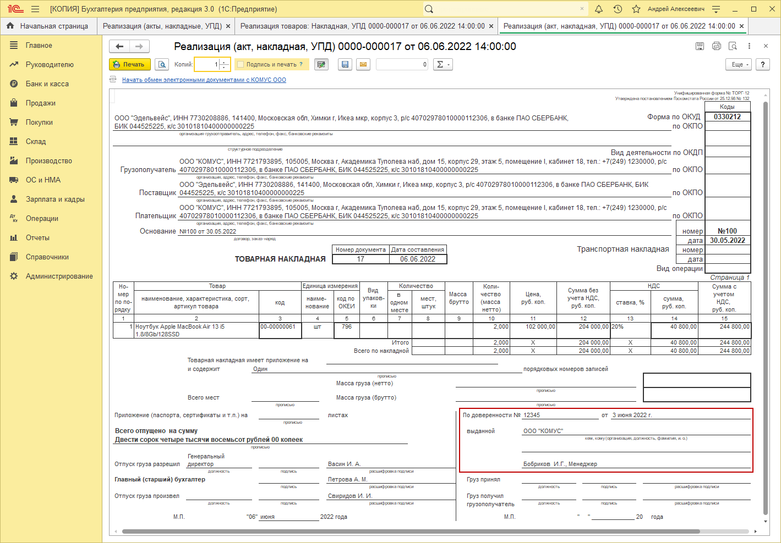Viewport: 781px width, 543px height.
Task: Increase copies with the stepper up arrow
Action: (x=223, y=62)
